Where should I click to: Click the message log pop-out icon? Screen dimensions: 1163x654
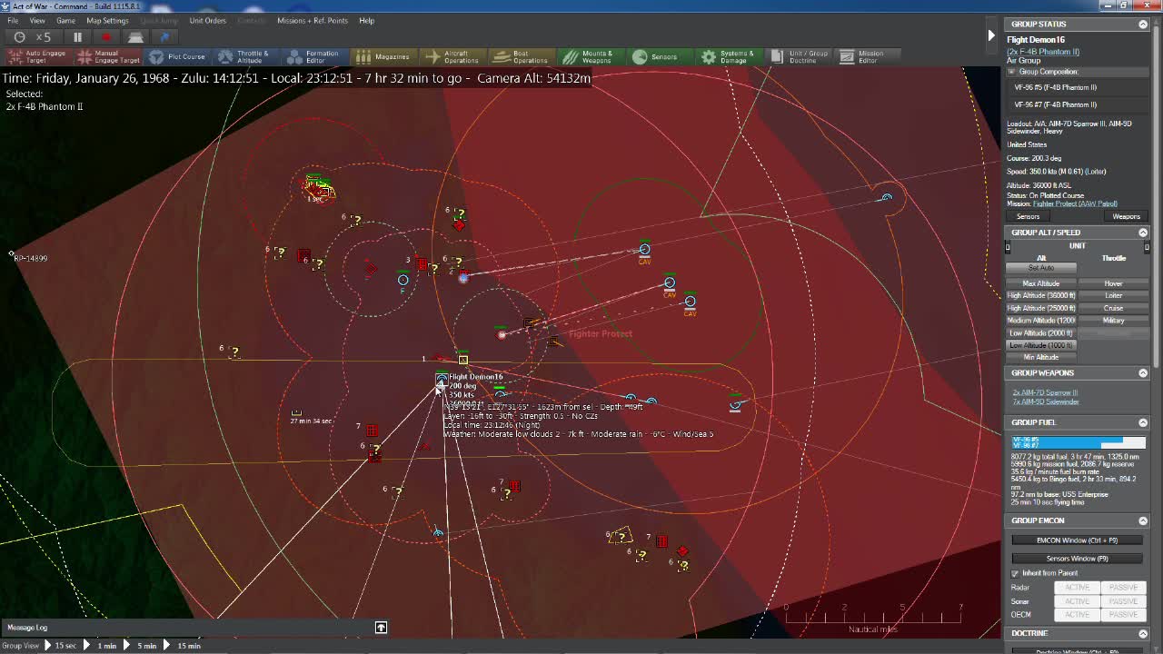(381, 628)
